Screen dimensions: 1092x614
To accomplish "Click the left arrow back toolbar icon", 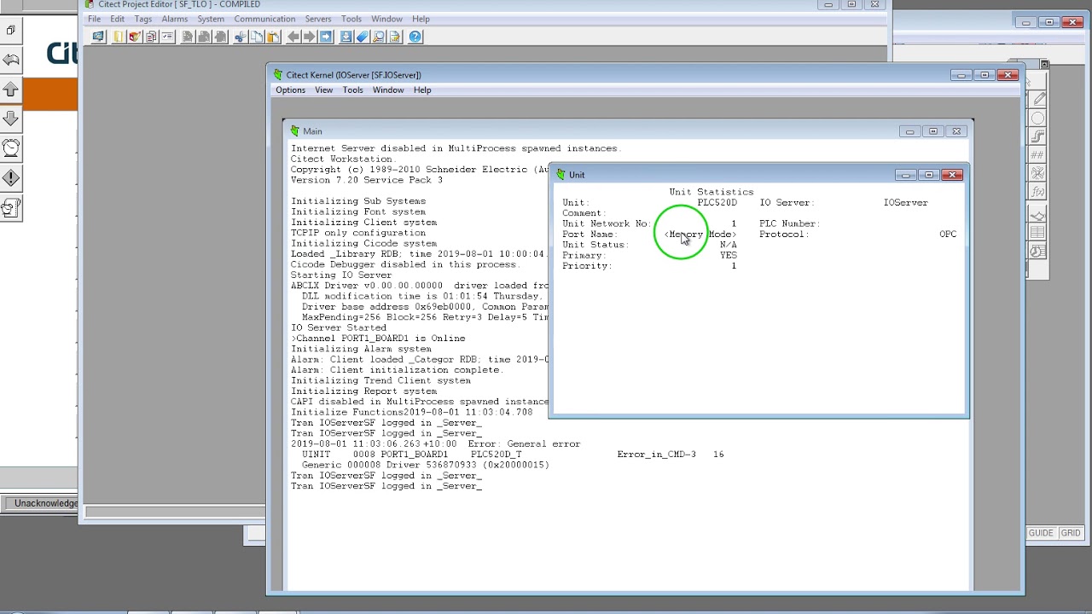I will (293, 37).
